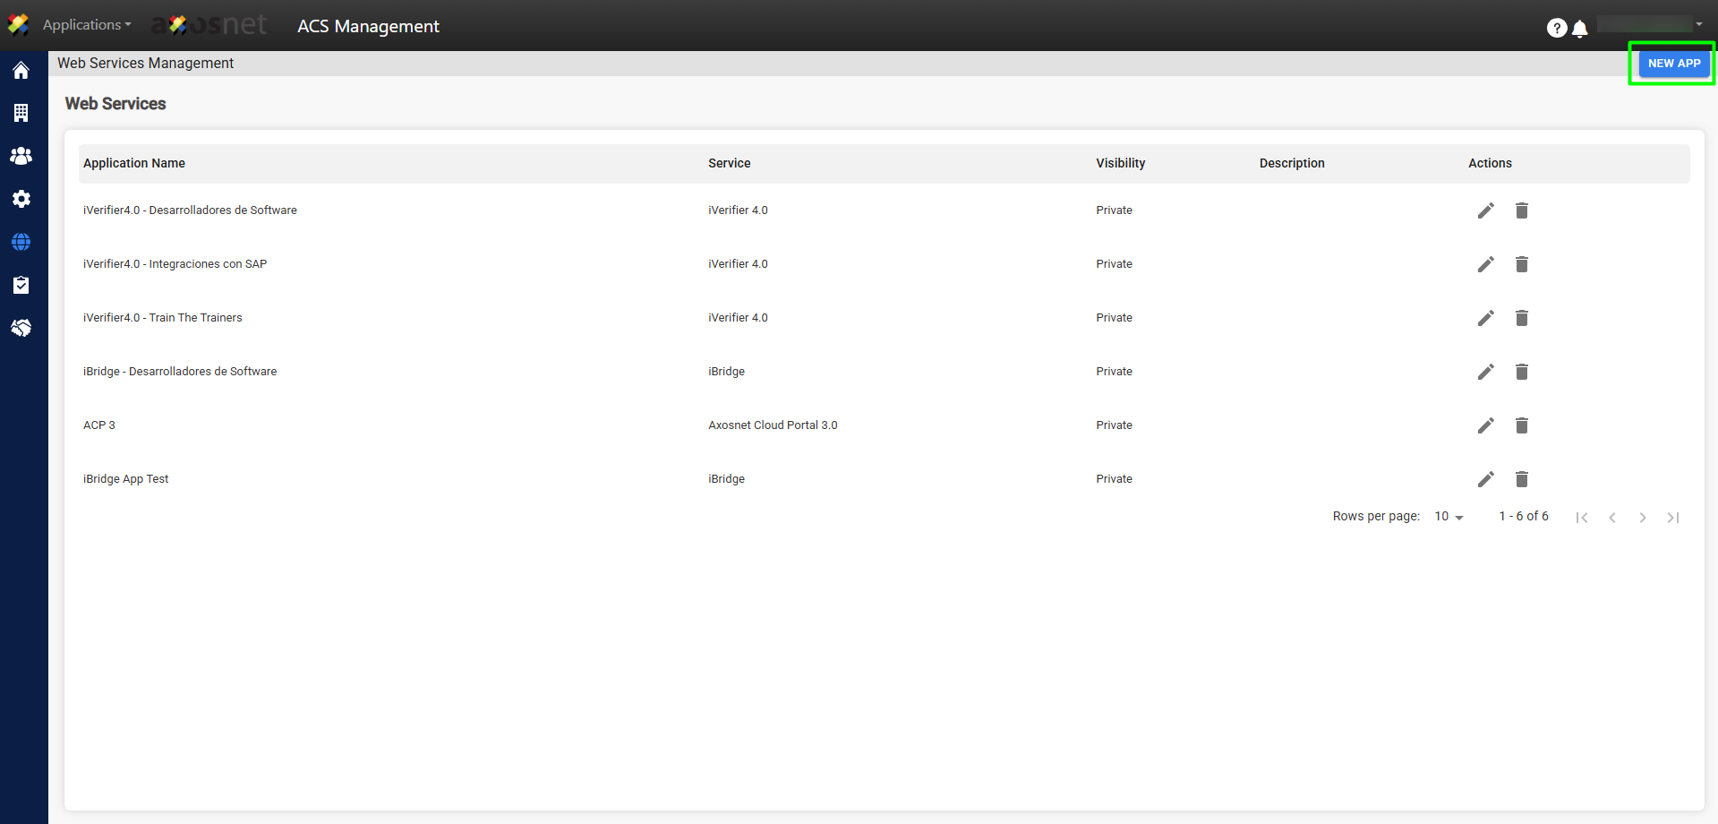Click the handshake sidebar icon
Viewport: 1718px width, 824px height.
coord(21,328)
